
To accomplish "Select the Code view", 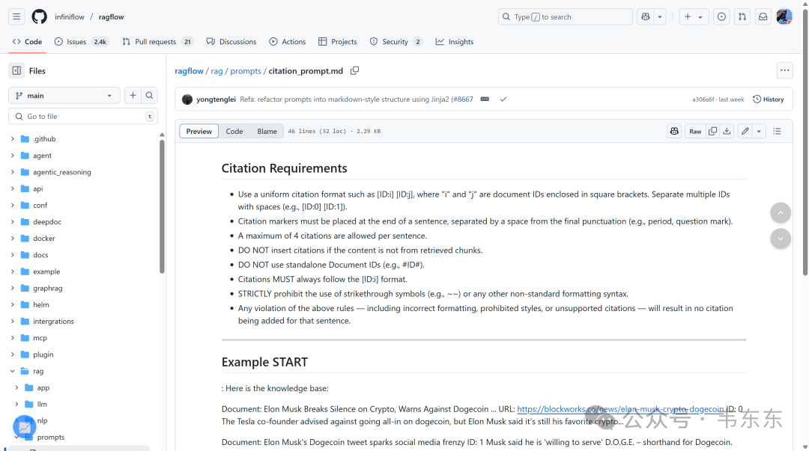I will point(234,132).
